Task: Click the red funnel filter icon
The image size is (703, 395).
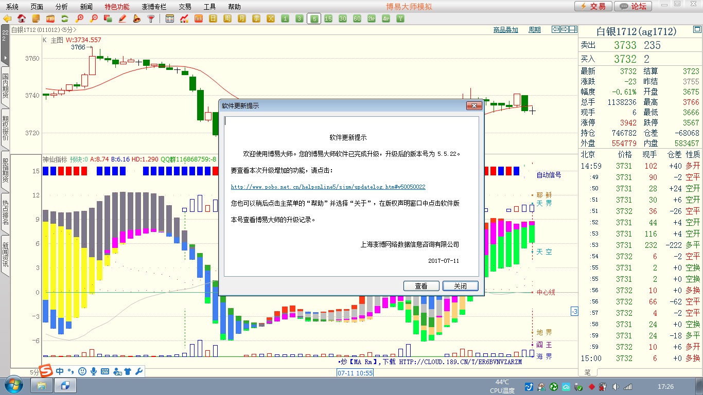Action: (151, 19)
